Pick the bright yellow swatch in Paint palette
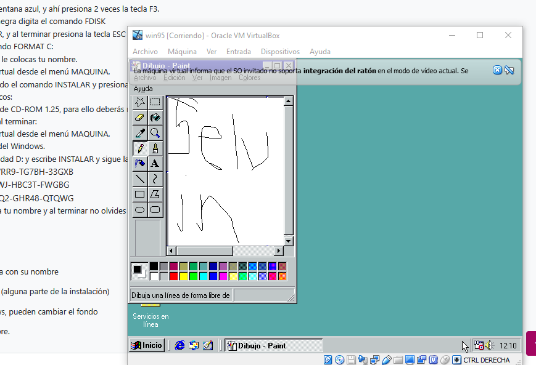536x365 pixels. click(184, 276)
